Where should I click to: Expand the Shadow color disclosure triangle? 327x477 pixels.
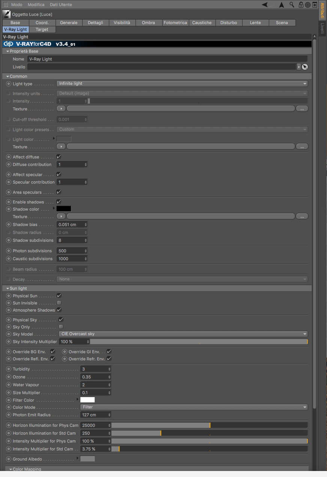54,209
